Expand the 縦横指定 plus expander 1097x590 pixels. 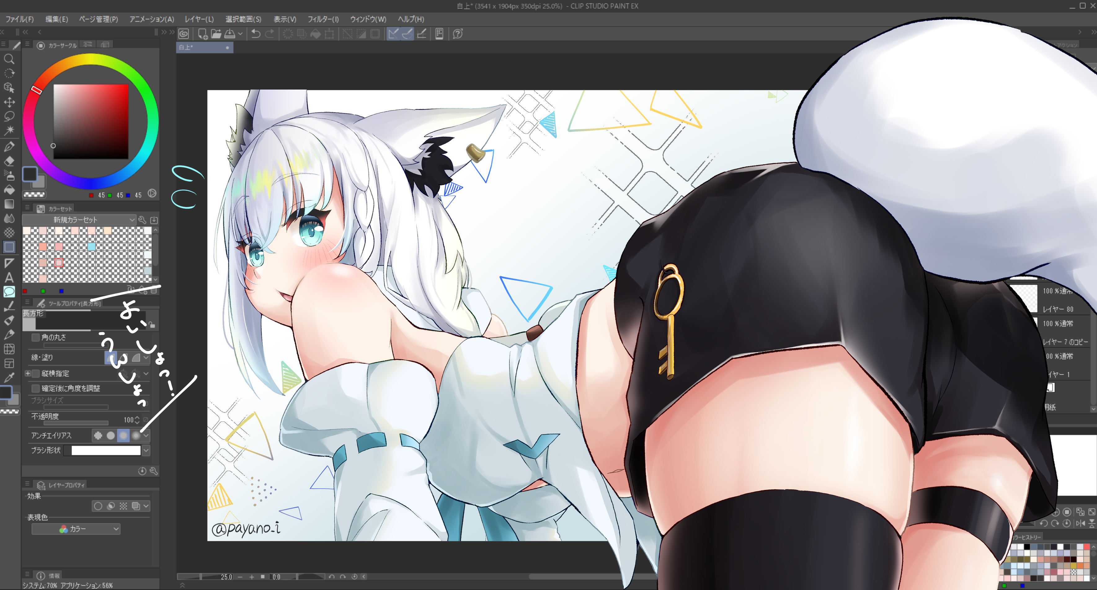point(28,373)
